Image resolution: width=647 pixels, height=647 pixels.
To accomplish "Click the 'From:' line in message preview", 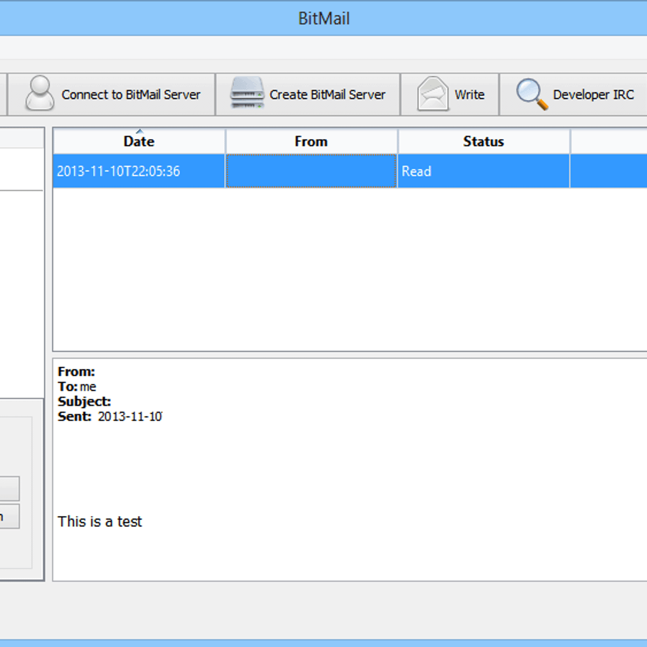I will [76, 371].
